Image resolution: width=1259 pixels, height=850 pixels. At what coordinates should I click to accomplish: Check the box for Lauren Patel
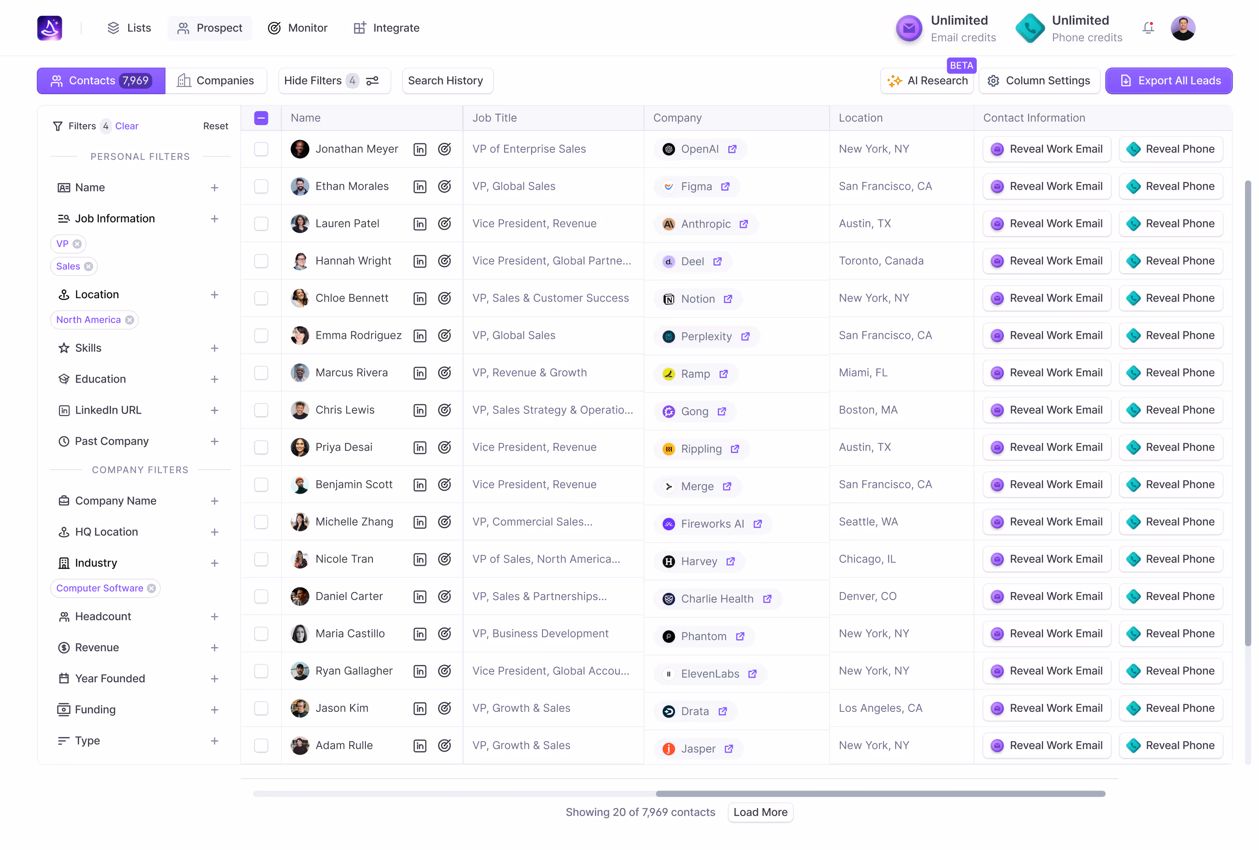tap(261, 224)
